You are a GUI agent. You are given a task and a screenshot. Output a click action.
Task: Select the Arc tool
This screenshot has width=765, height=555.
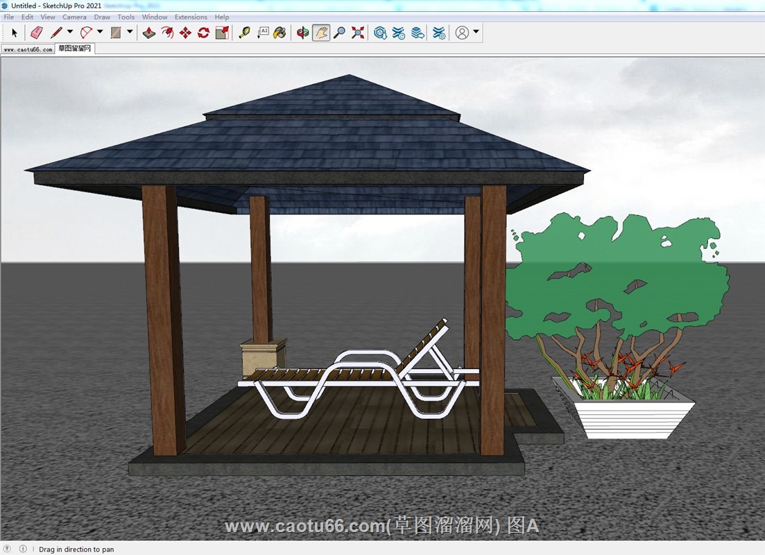click(87, 33)
